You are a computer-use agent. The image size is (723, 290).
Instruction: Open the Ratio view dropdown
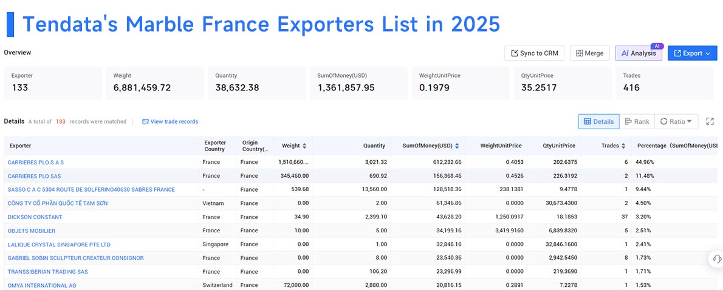coord(676,121)
